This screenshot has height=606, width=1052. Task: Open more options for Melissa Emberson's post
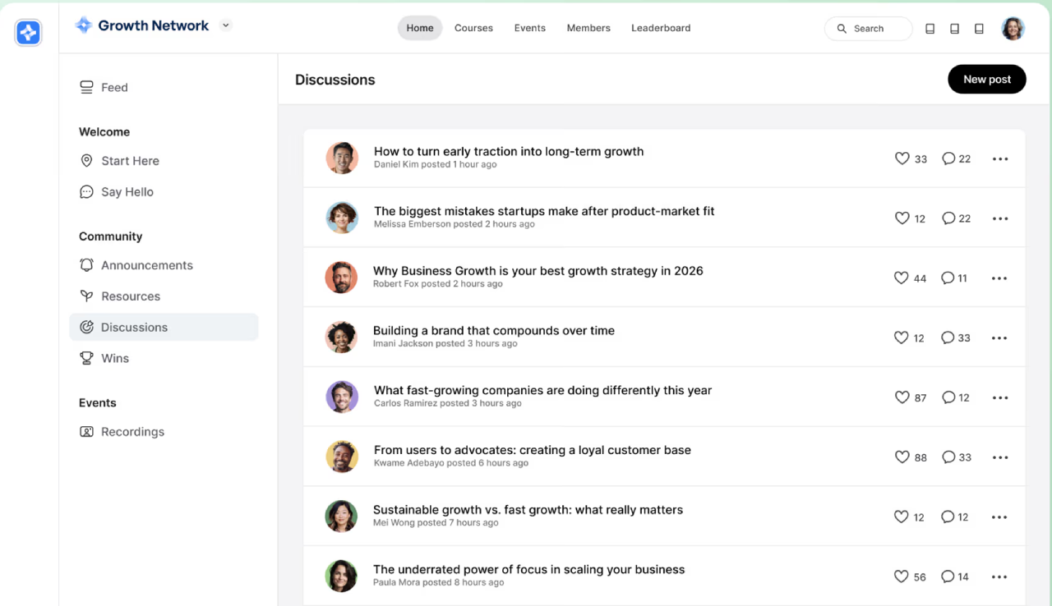[1000, 219]
